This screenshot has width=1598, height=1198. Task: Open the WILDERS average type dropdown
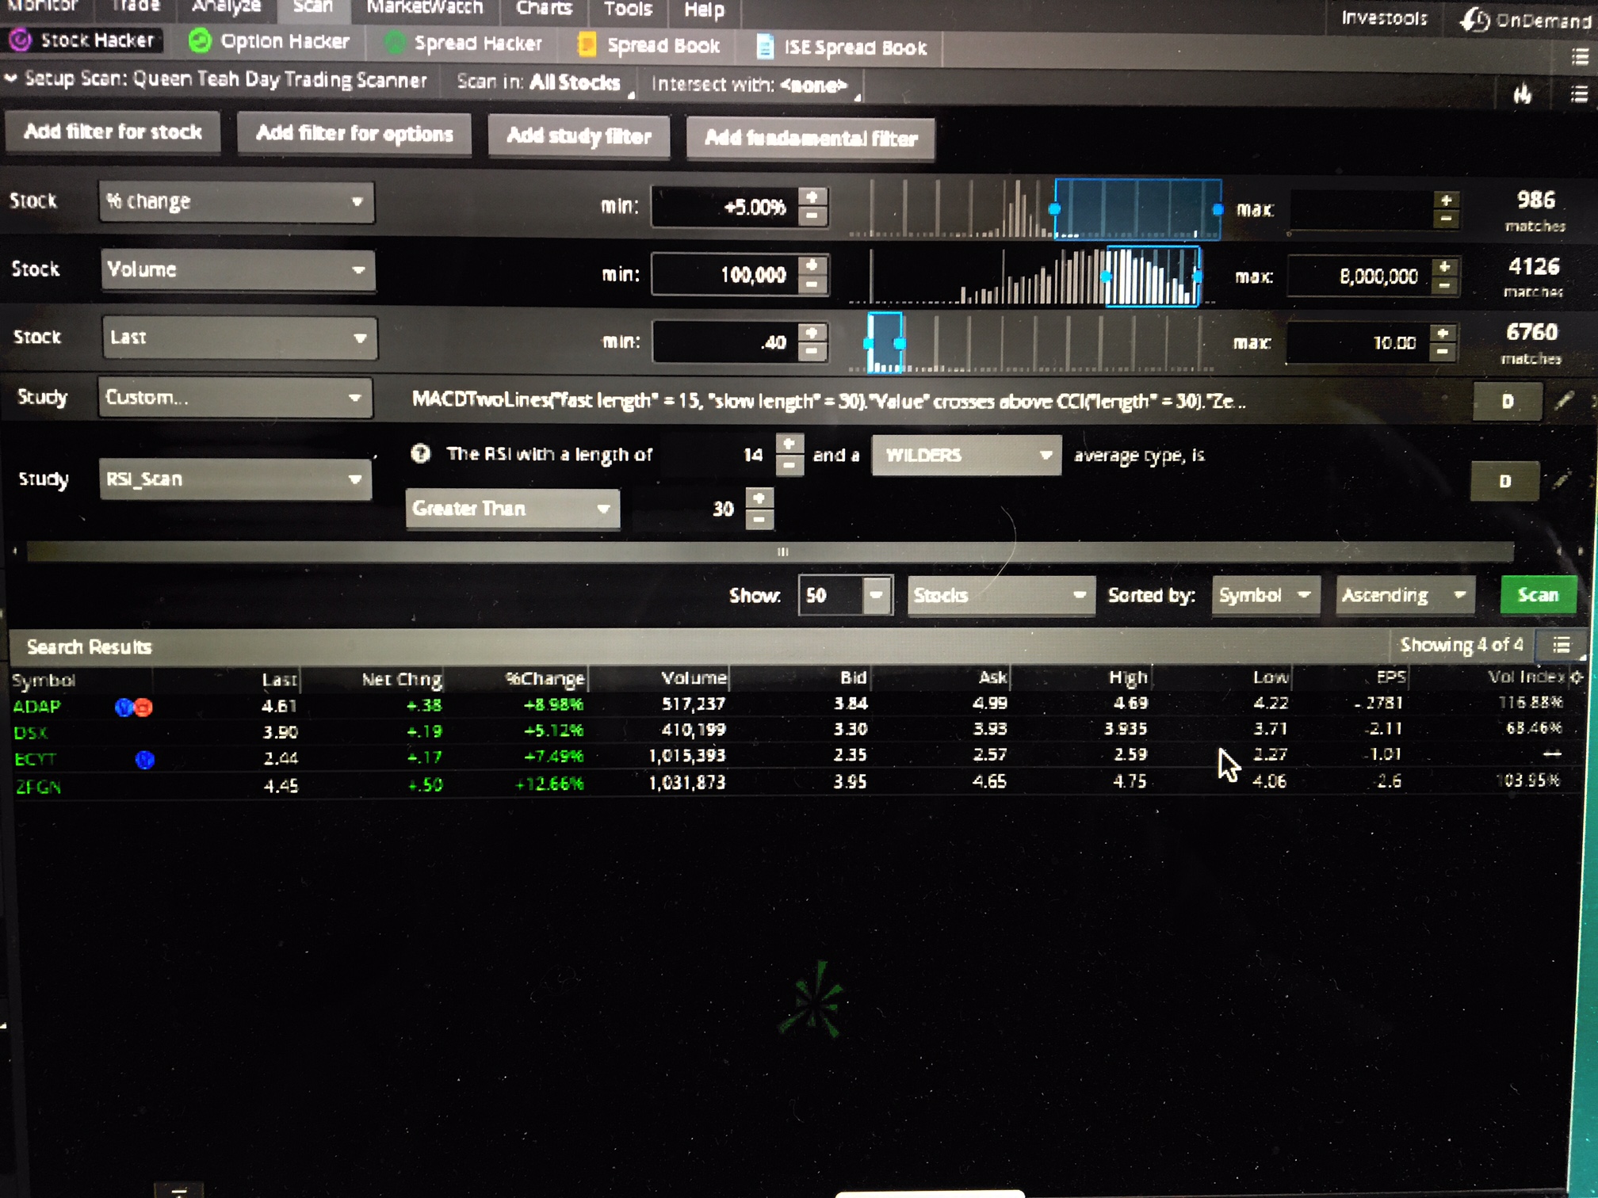[x=966, y=456]
